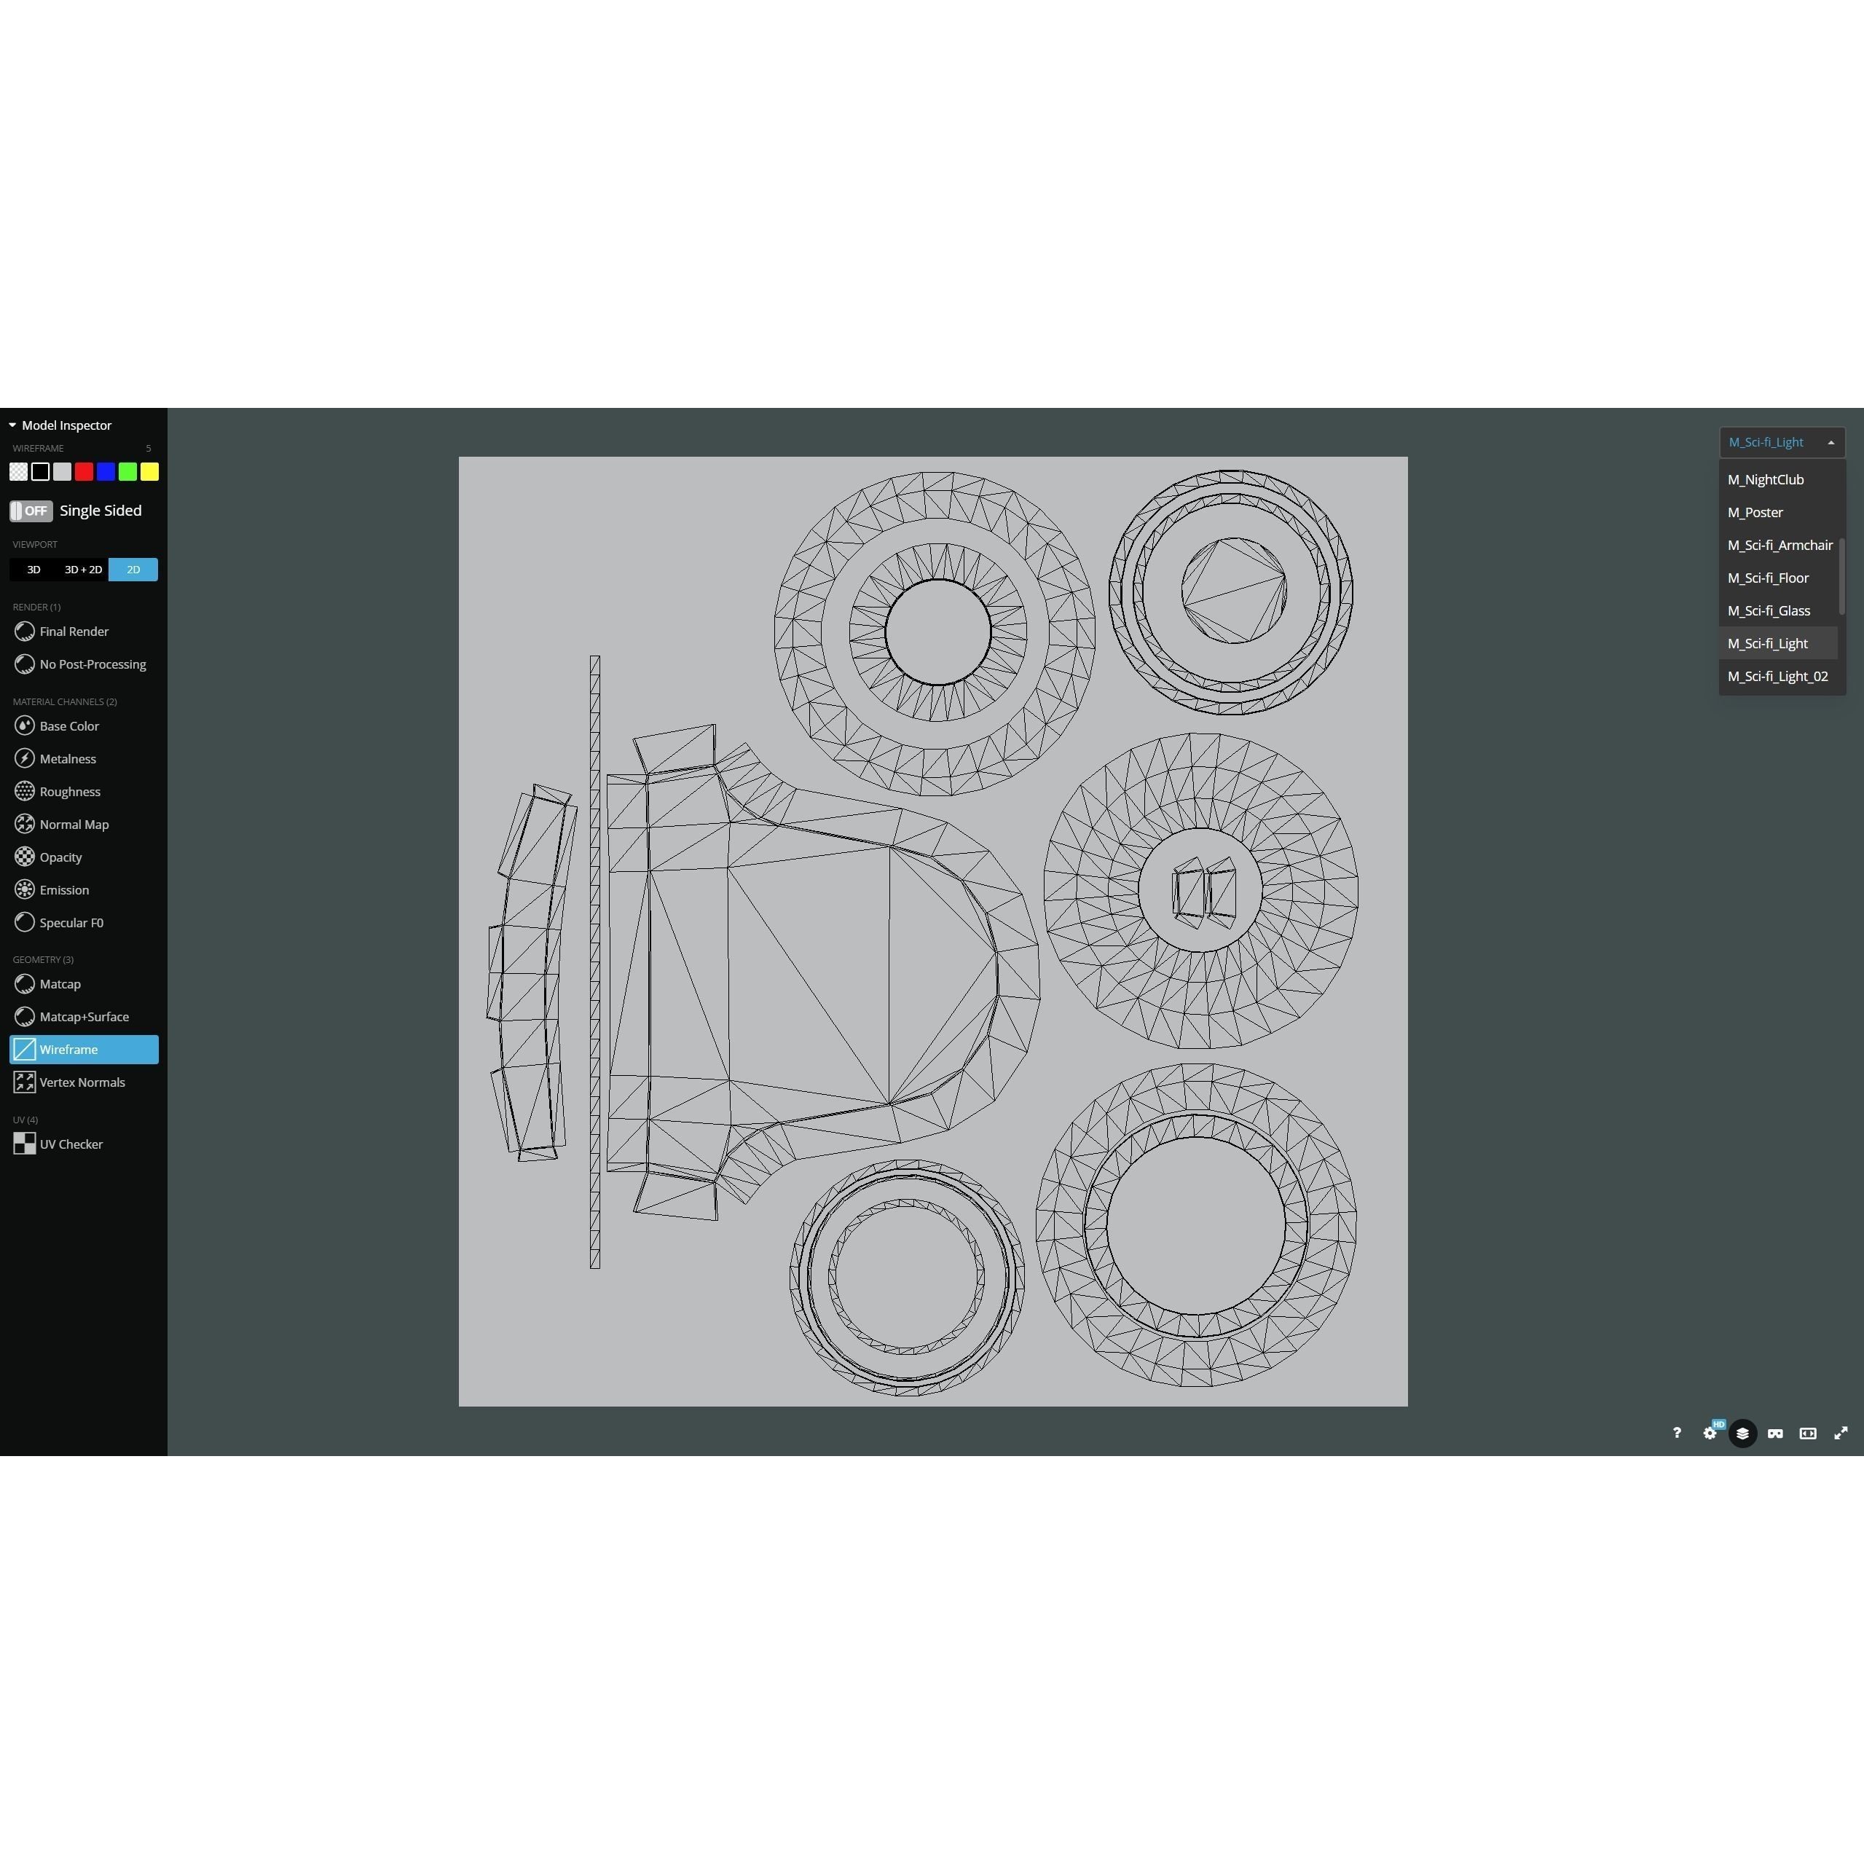The width and height of the screenshot is (1864, 1864).
Task: Choose M_Poster from material list
Action: (x=1777, y=512)
